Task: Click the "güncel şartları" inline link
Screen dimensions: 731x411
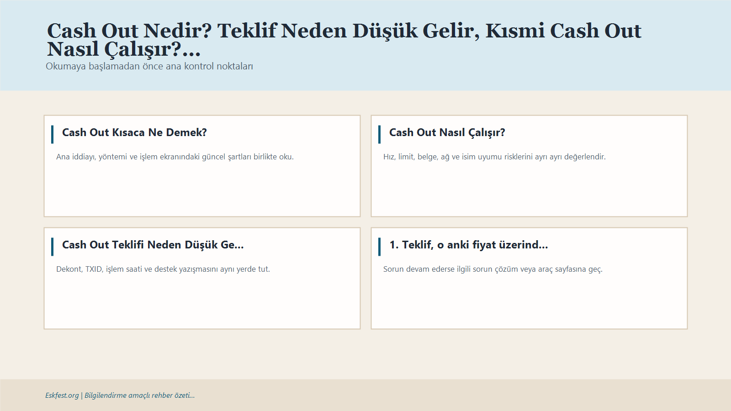Action: [228, 157]
